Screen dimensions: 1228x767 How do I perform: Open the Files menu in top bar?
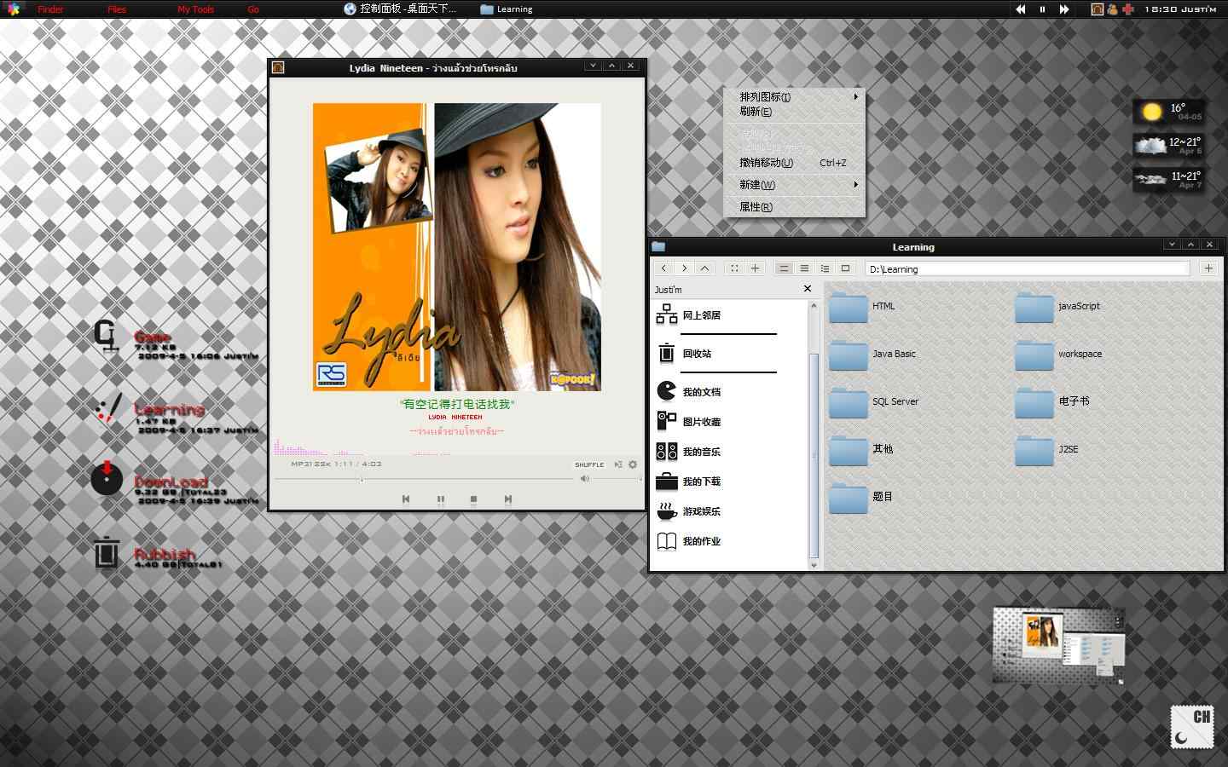117,9
